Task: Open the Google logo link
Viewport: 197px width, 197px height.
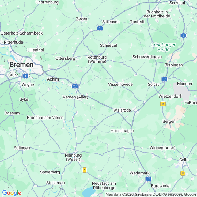Action: [x=12, y=193]
